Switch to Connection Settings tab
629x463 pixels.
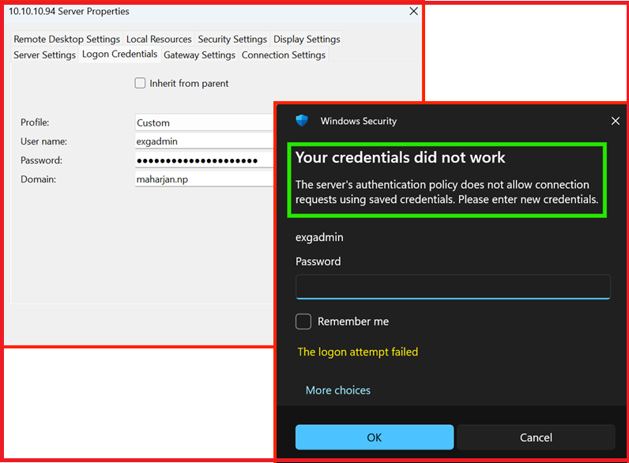pyautogui.click(x=283, y=55)
